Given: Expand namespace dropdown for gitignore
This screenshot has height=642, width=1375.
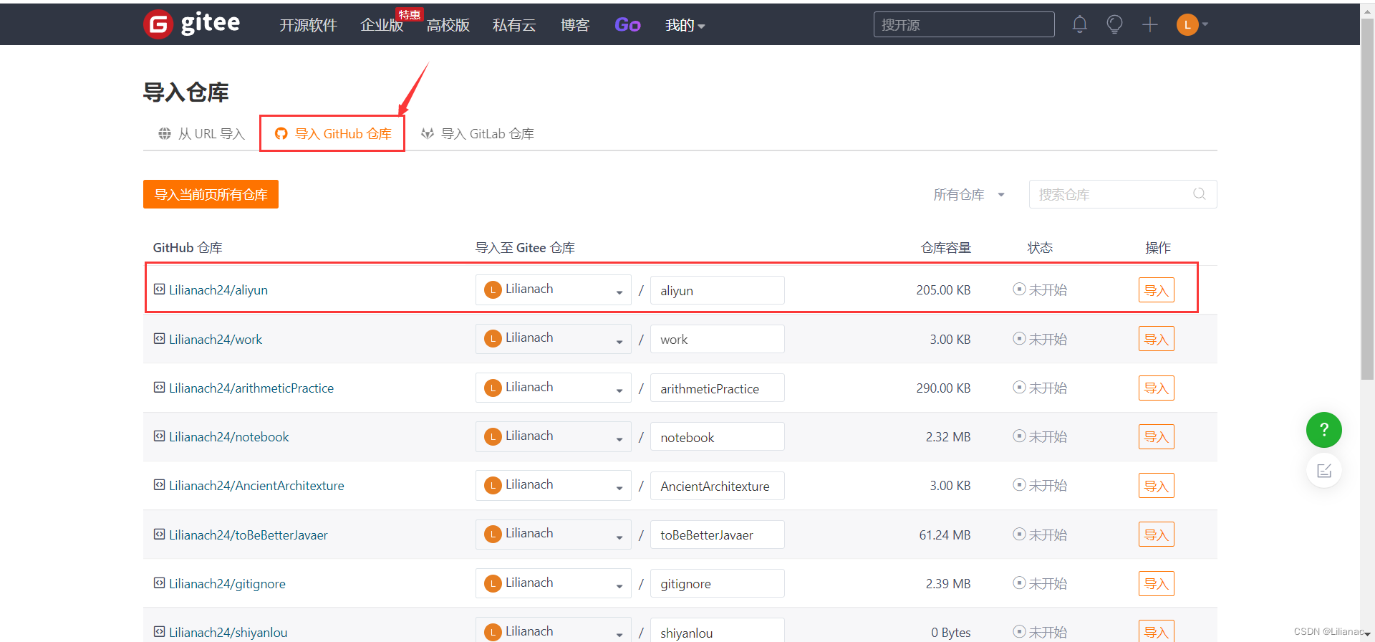Looking at the screenshot, I should click(x=554, y=583).
